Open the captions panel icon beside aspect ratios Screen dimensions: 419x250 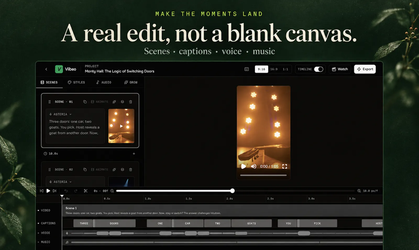(x=247, y=69)
